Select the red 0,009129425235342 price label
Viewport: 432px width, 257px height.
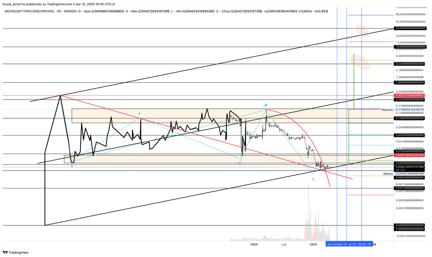[410, 155]
